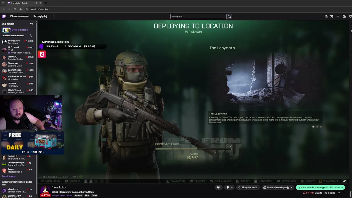The image size is (352, 198).
Task: Open the 7TV extension icon in the top bar
Action: (x=332, y=16)
